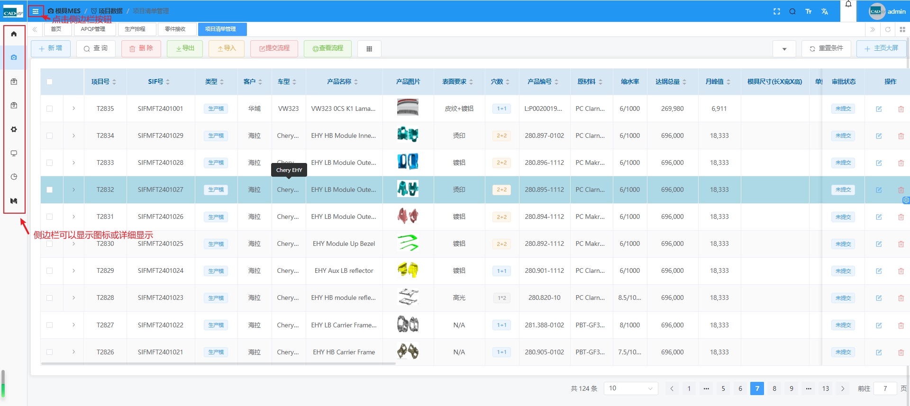Delete the T2834 row

pos(901,136)
